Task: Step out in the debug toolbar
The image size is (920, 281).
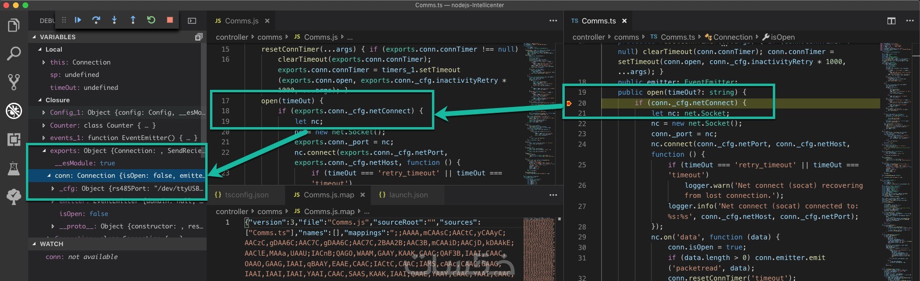Action: tap(133, 20)
